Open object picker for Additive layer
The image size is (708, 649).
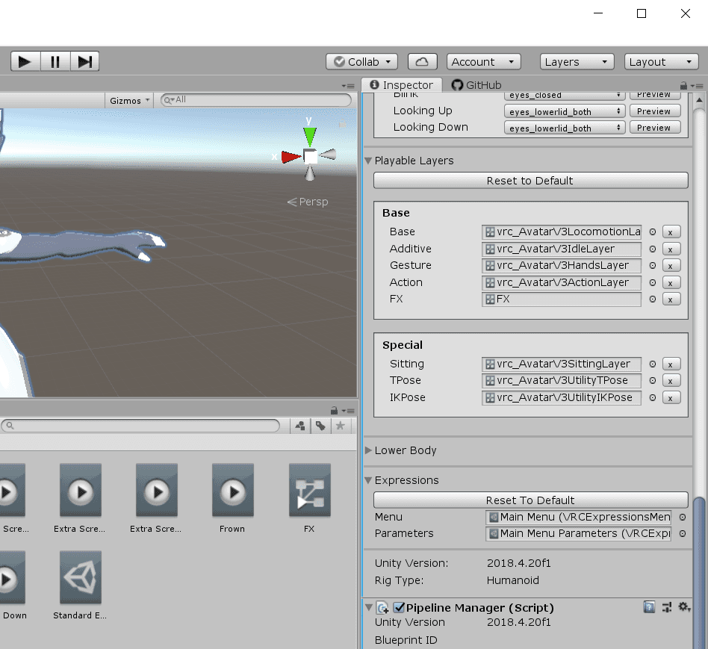pos(653,249)
